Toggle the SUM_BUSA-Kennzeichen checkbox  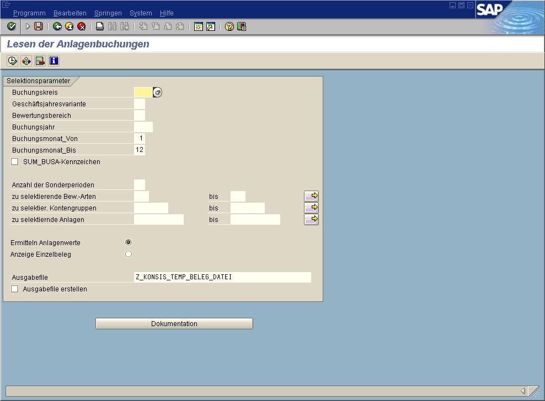14,162
